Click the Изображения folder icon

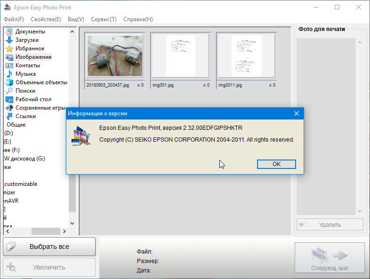(x=9, y=57)
